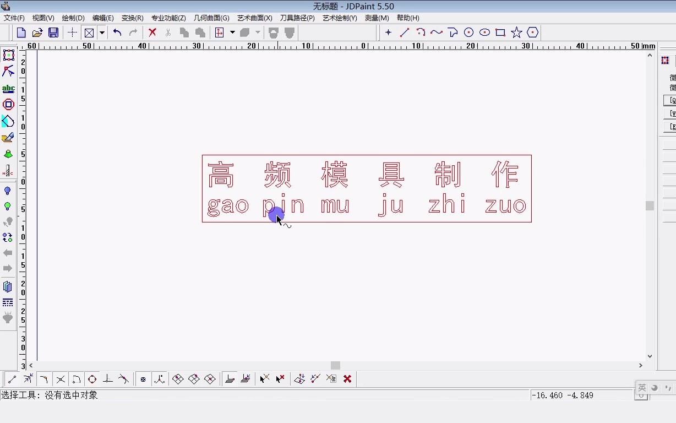This screenshot has width=676, height=423.
Task: Open the 艺术曲面(X) menu
Action: [254, 18]
